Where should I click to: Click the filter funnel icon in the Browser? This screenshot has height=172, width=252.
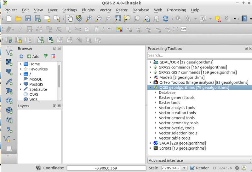46,56
